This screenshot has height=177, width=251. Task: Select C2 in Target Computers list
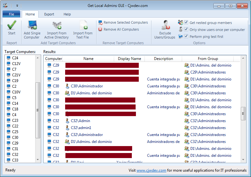click(x=14, y=86)
